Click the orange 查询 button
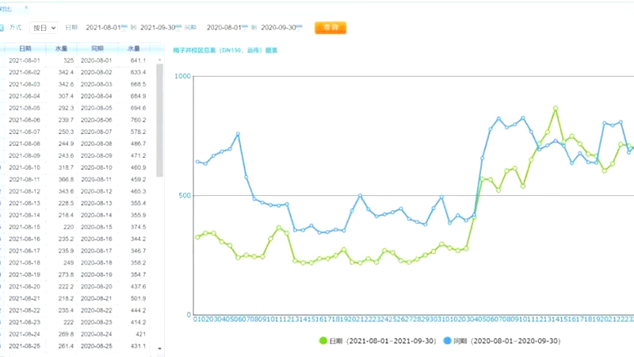The width and height of the screenshot is (634, 357). (x=330, y=28)
